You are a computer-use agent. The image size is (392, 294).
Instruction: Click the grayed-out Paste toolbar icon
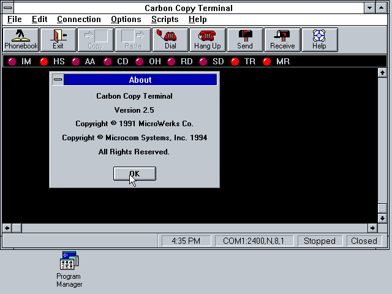(x=133, y=40)
